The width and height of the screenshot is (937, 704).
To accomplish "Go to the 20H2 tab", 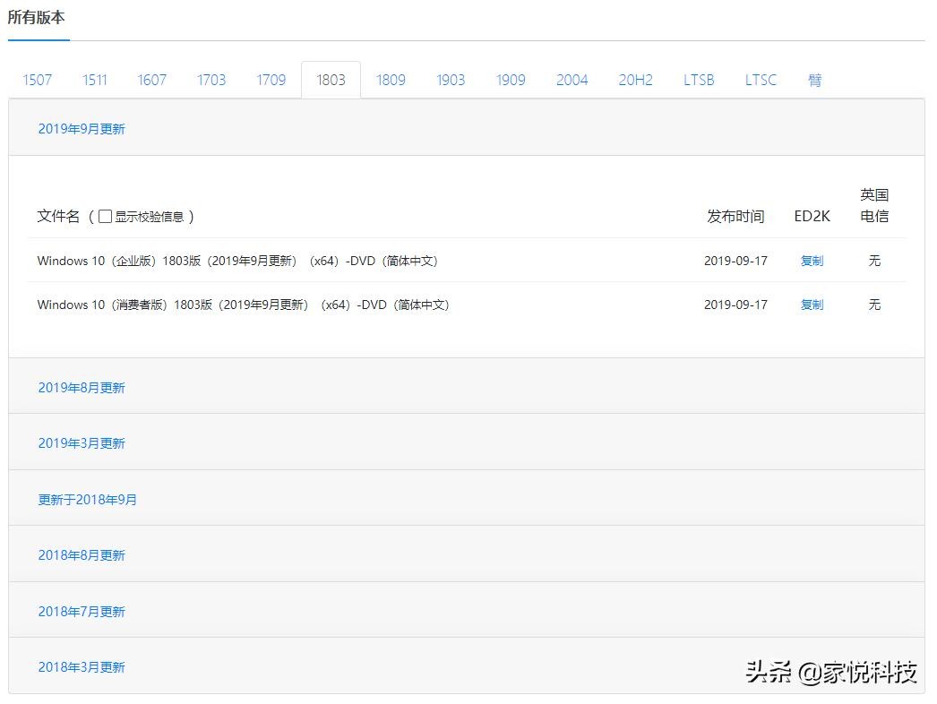I will click(x=635, y=80).
